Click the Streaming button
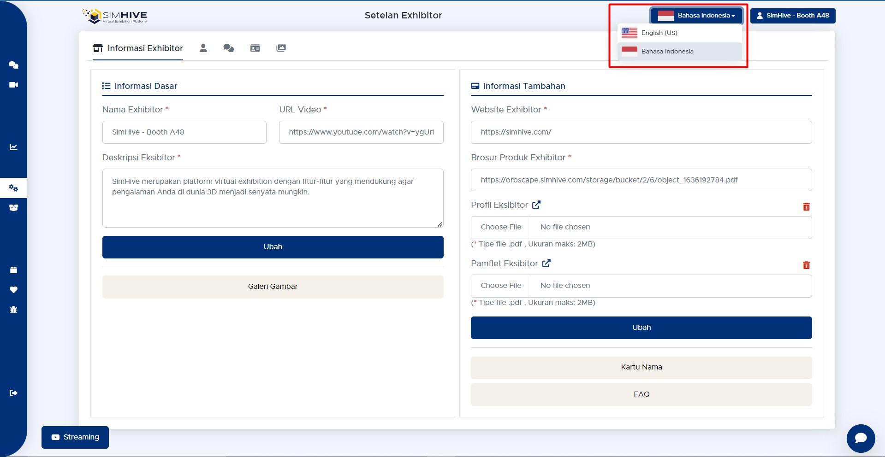The image size is (885, 457). click(75, 437)
